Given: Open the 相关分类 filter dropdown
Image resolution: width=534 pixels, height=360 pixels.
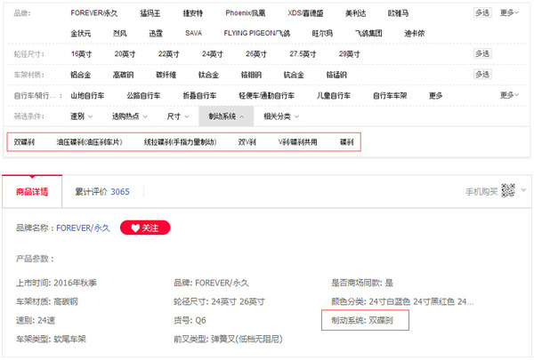Looking at the screenshot, I should point(281,116).
